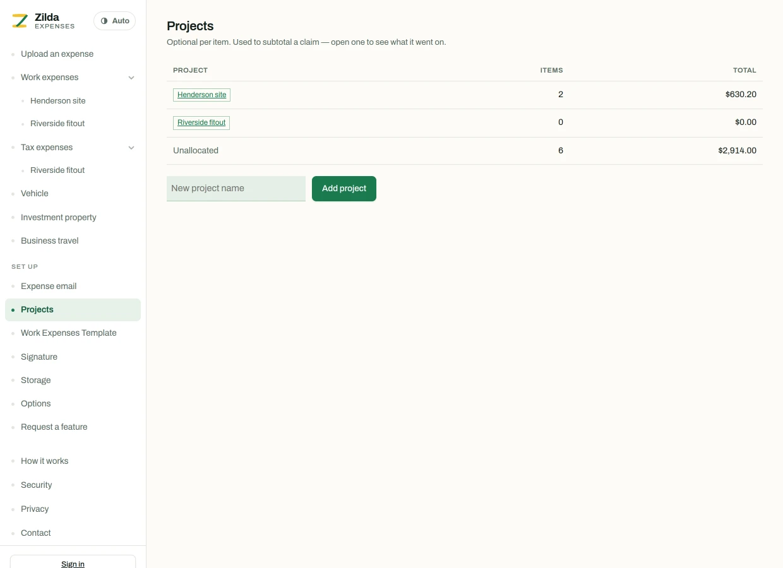Click the Unallocated row label
The height and width of the screenshot is (568, 783).
[196, 151]
